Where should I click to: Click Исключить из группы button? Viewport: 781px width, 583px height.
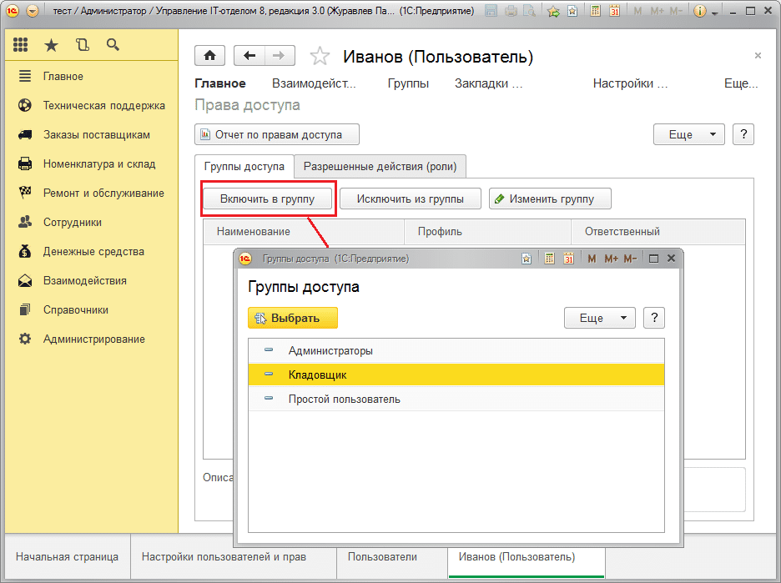411,199
